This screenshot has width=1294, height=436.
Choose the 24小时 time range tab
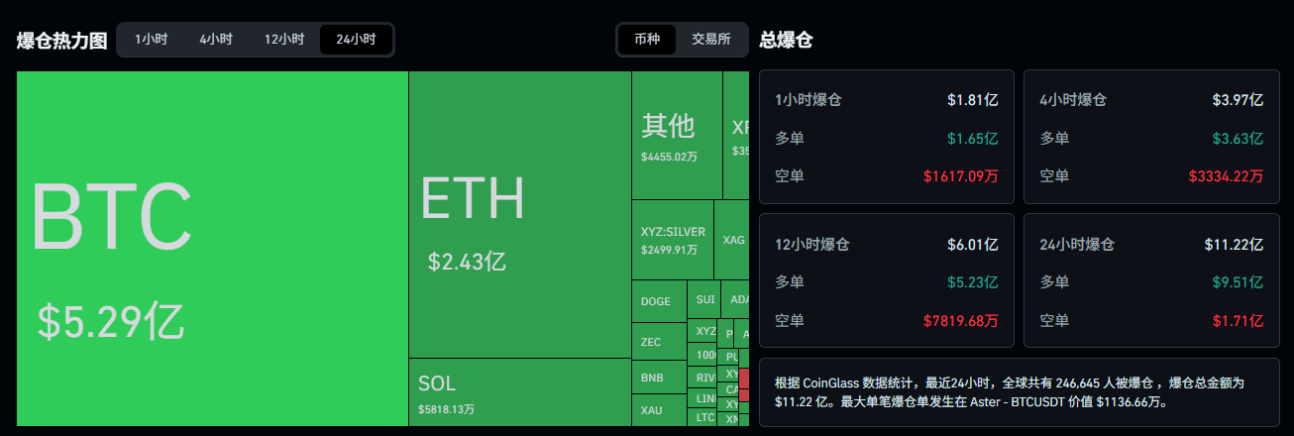pos(356,40)
